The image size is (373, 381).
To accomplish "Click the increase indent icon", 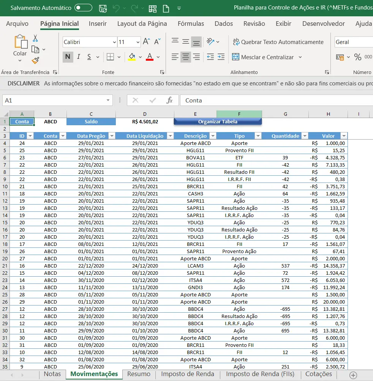I will pos(221,57).
